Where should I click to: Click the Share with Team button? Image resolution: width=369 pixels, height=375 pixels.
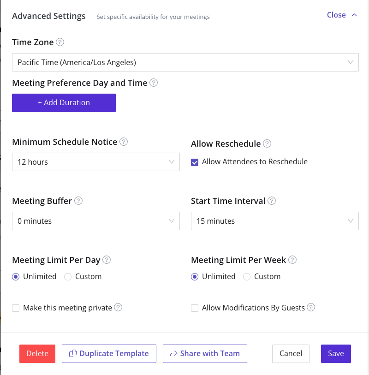click(x=205, y=354)
